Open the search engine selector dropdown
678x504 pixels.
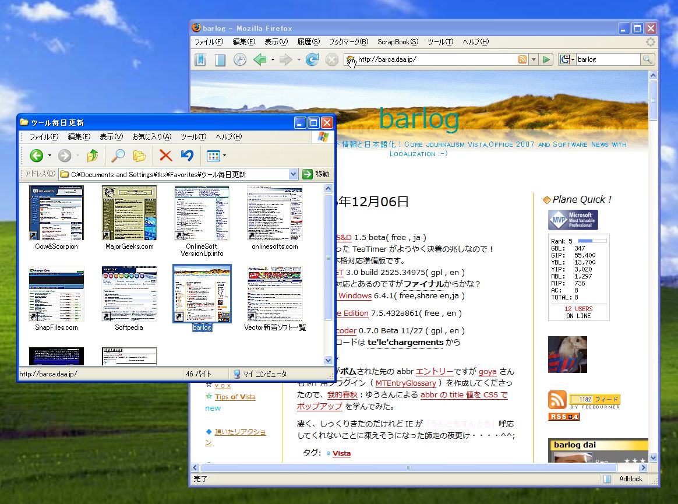click(x=568, y=59)
